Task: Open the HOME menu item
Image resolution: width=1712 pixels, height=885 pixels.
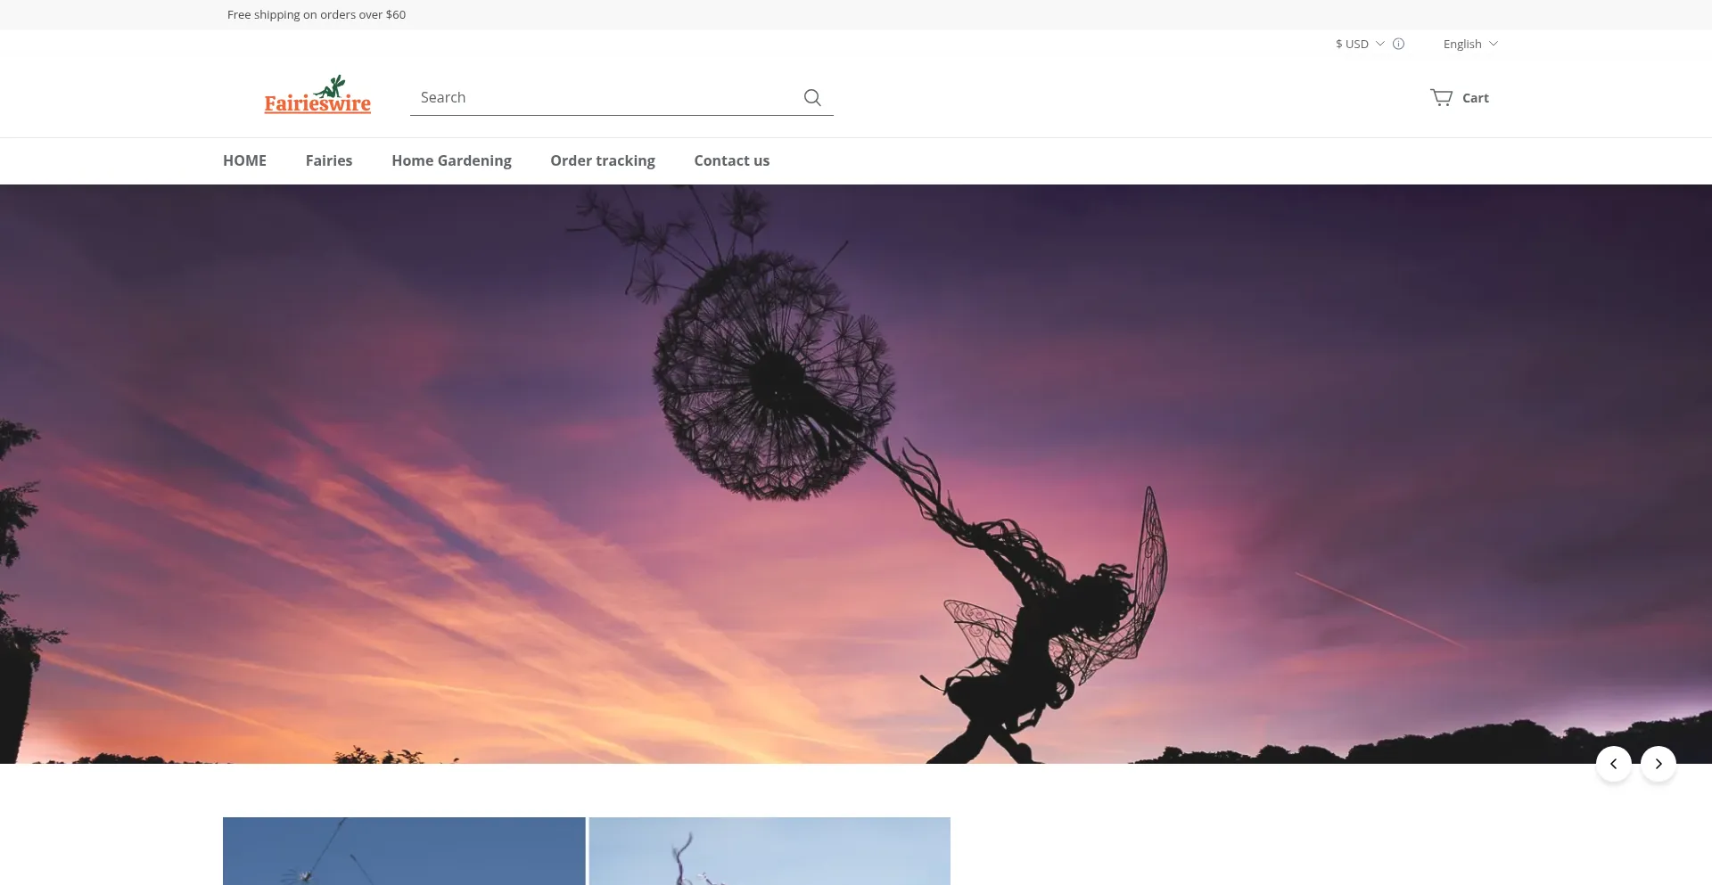Action: point(244,160)
